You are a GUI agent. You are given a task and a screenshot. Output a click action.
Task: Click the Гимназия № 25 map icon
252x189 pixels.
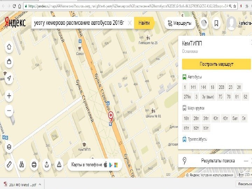[x=148, y=38]
